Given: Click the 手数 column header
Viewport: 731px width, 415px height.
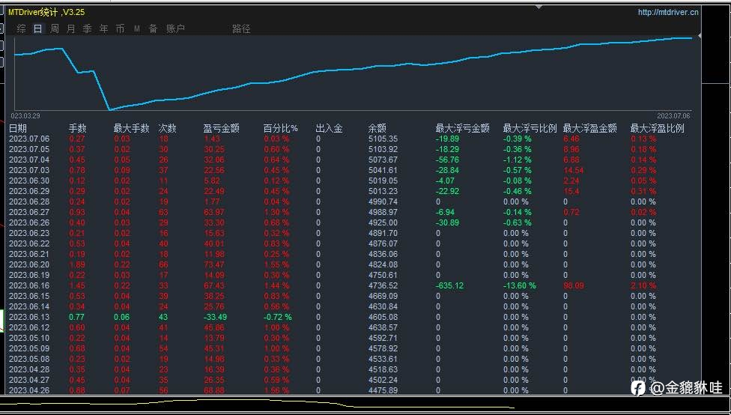Looking at the screenshot, I should pos(78,128).
